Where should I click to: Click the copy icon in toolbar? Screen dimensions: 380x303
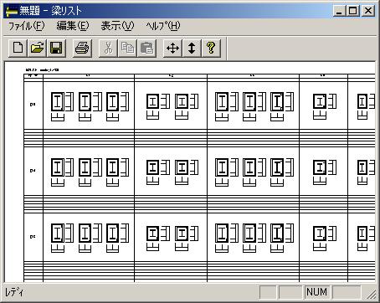click(x=127, y=49)
